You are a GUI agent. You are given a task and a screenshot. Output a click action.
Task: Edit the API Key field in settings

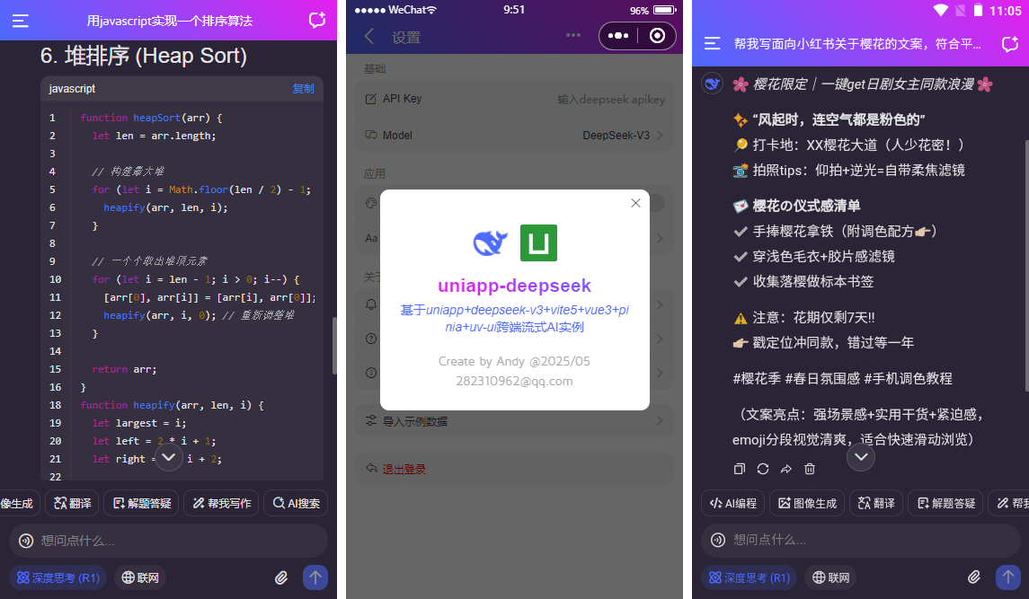[x=514, y=99]
